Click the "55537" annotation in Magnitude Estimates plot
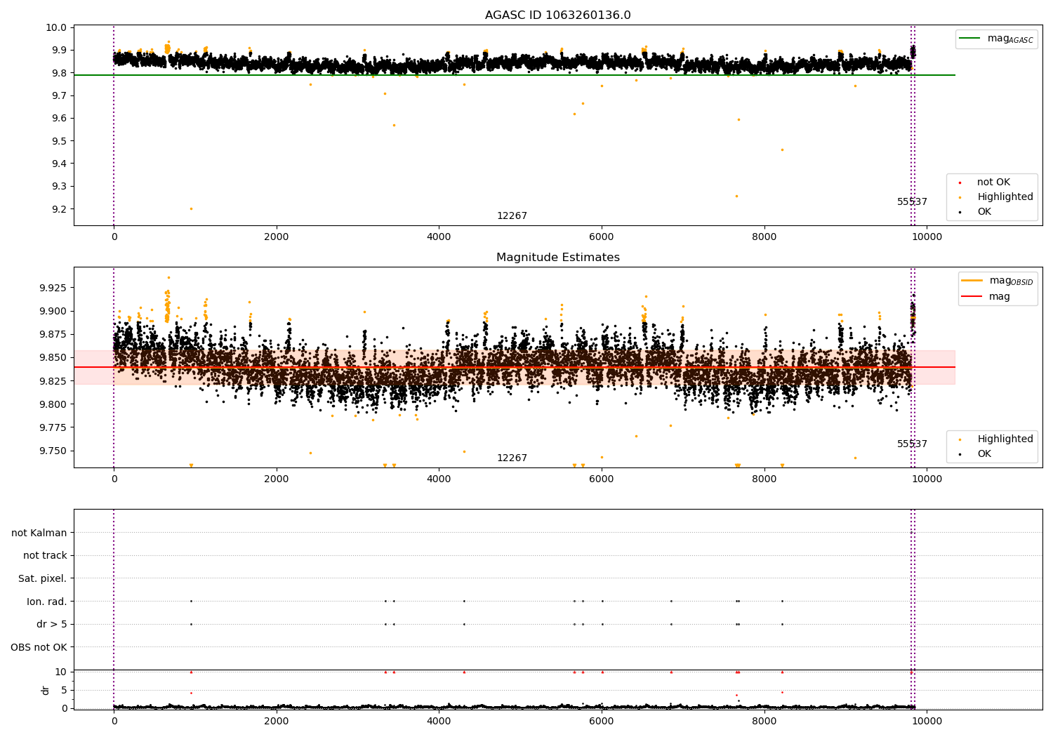Screen dimensions: 1053x737 [912, 444]
